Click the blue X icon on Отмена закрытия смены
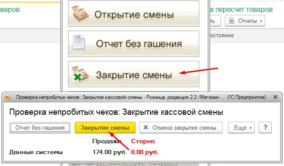 (x=145, y=127)
